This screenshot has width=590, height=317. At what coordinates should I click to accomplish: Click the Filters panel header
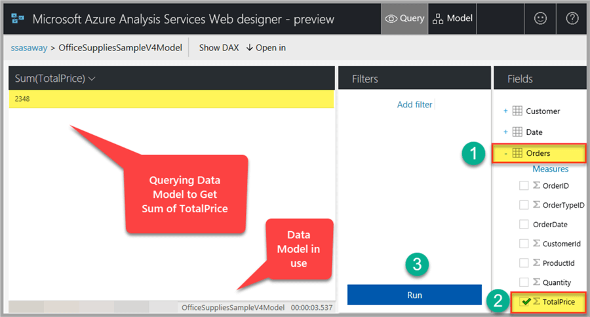click(x=415, y=78)
